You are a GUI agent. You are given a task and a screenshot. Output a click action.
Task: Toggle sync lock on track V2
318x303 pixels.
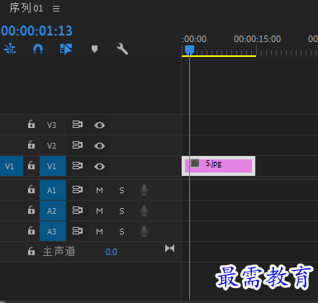click(x=78, y=145)
